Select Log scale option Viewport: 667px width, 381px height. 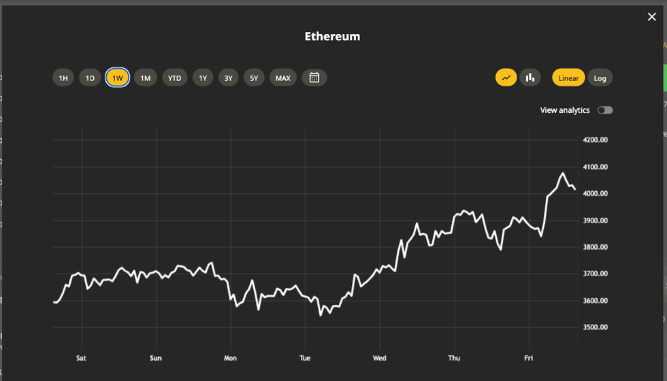tap(600, 78)
